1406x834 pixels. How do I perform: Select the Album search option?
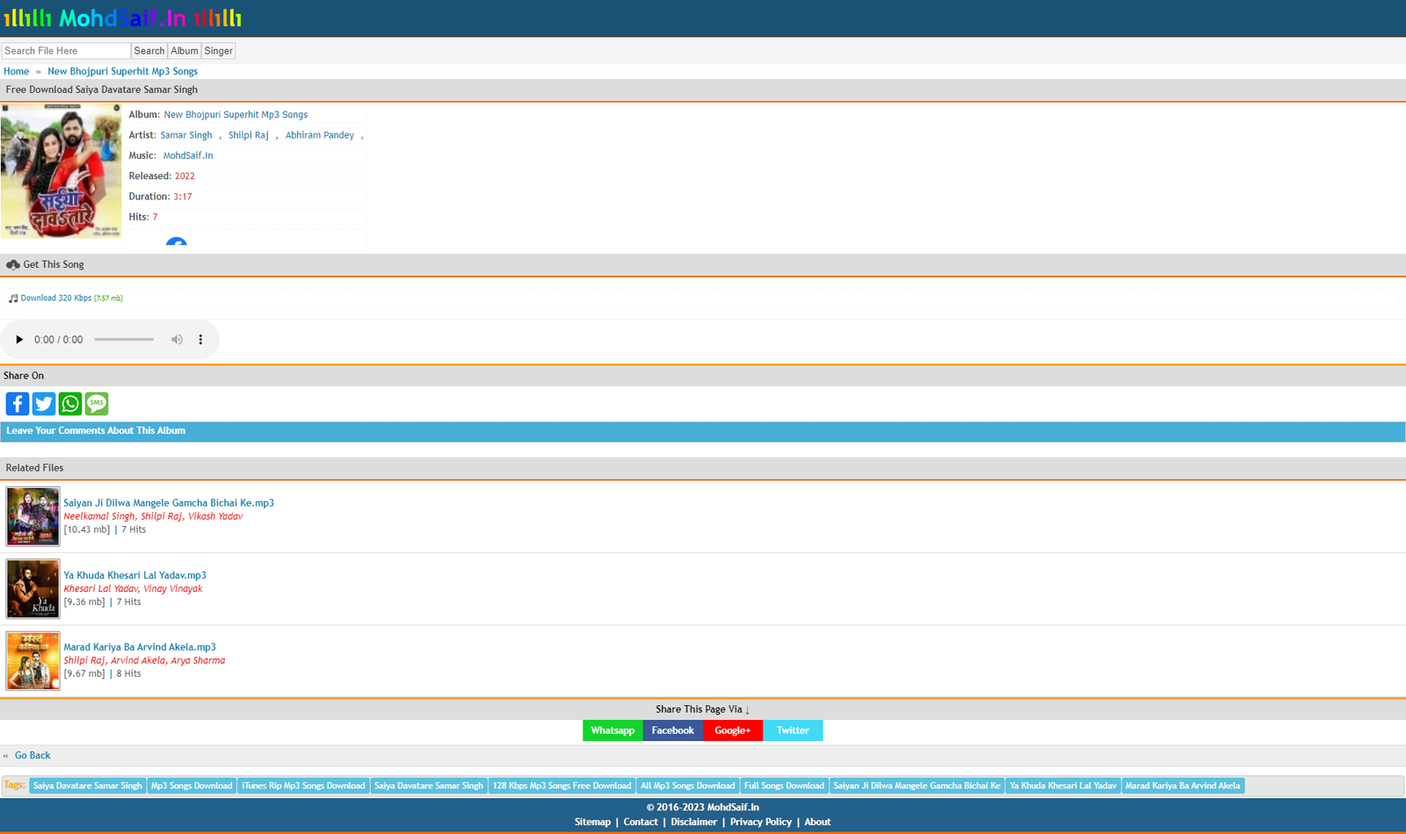(x=185, y=51)
